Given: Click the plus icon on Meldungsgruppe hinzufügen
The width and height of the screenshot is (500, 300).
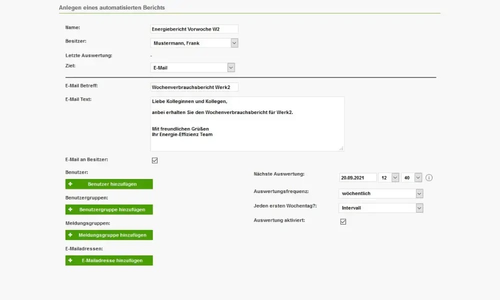Looking at the screenshot, I should (x=71, y=235).
